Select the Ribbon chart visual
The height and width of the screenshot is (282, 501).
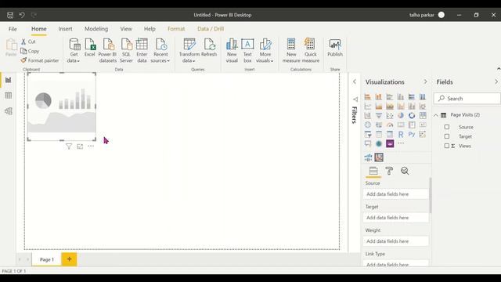[x=423, y=107]
